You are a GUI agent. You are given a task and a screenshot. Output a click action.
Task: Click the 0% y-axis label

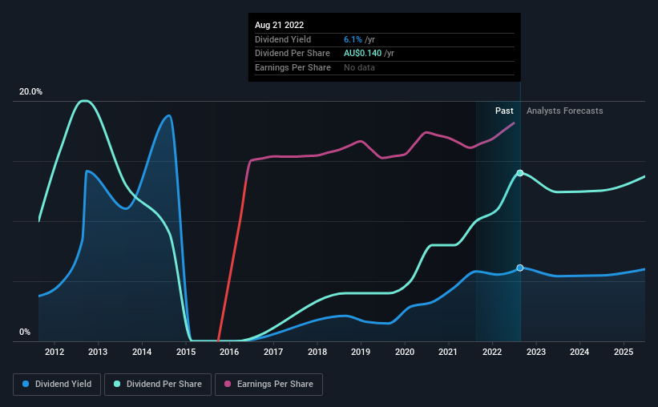point(25,332)
